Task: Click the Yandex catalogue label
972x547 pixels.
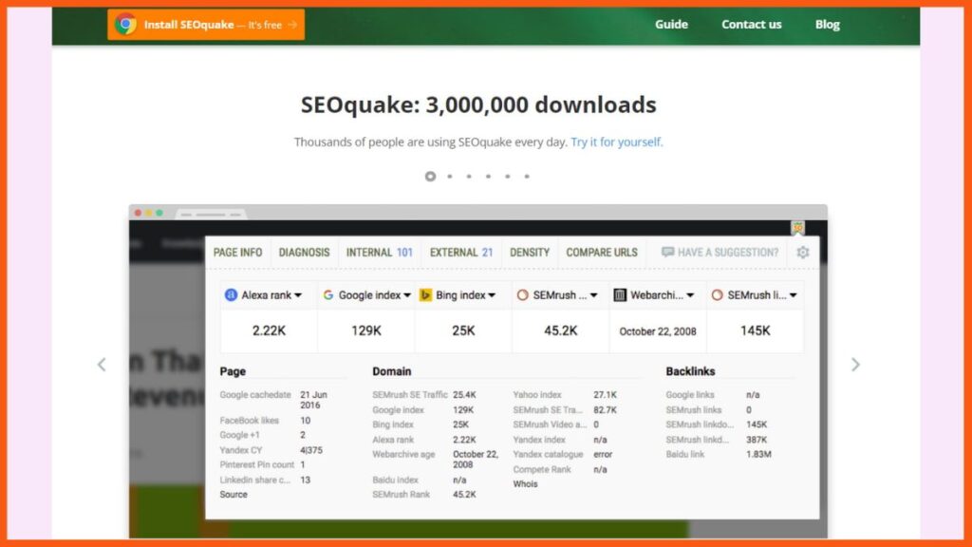Action: click(548, 455)
